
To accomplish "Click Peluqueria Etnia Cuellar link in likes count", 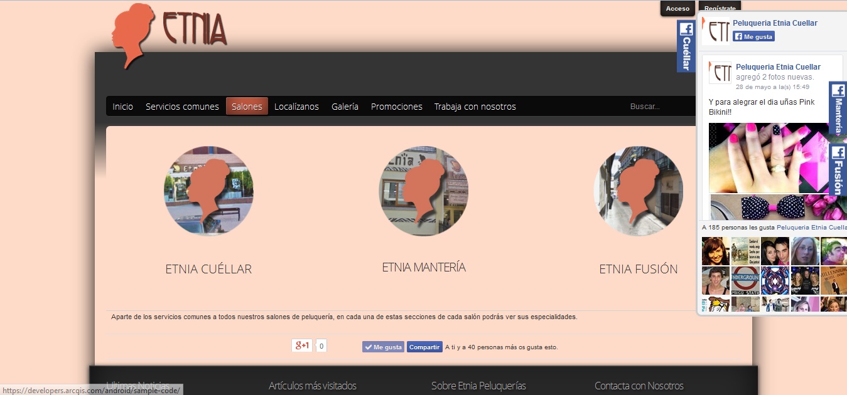I will tap(812, 228).
